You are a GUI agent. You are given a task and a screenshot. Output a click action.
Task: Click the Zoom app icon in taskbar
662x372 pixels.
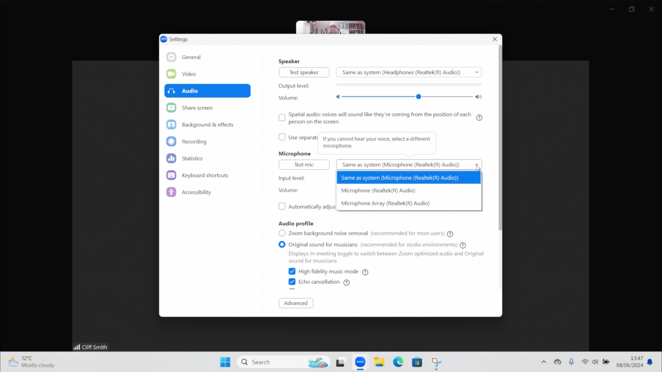[x=360, y=362]
